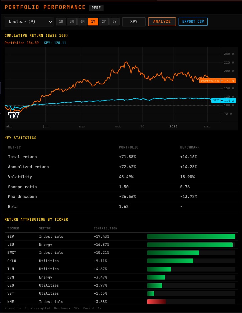Click the Max drawdown value -26.56%
The image size is (242, 313).
128,197
